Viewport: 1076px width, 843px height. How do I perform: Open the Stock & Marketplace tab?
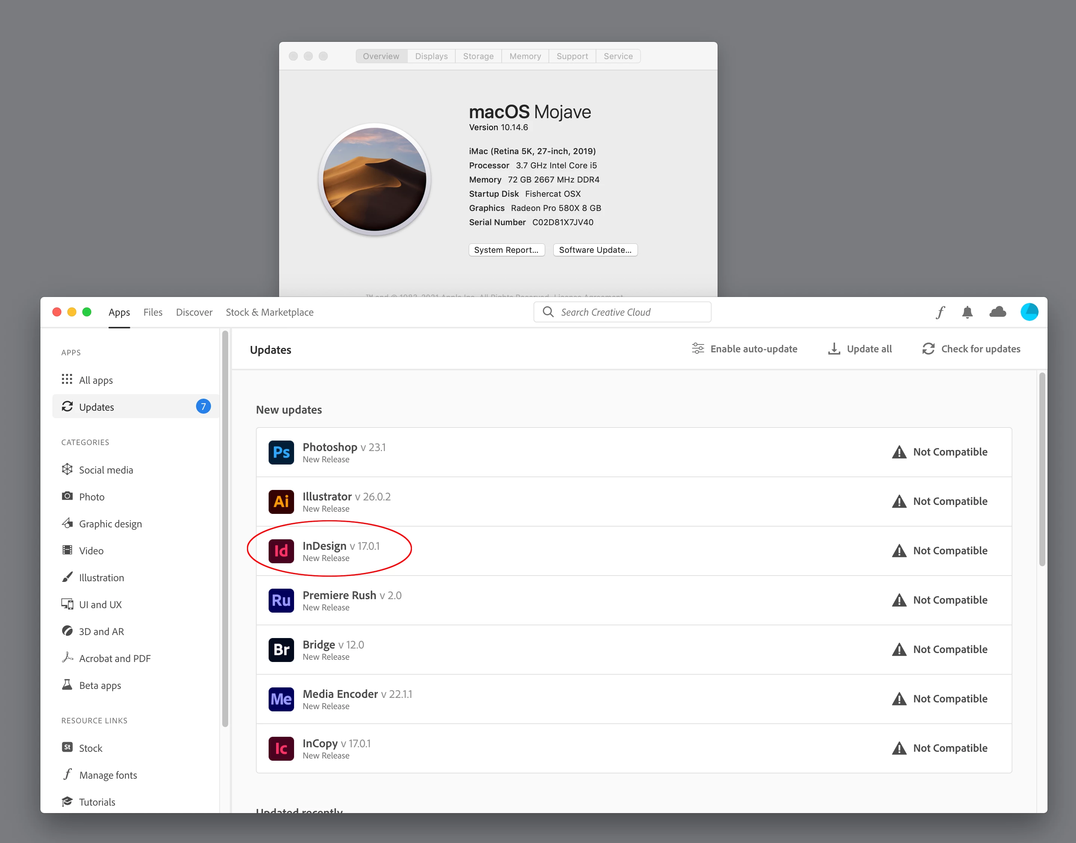point(270,312)
